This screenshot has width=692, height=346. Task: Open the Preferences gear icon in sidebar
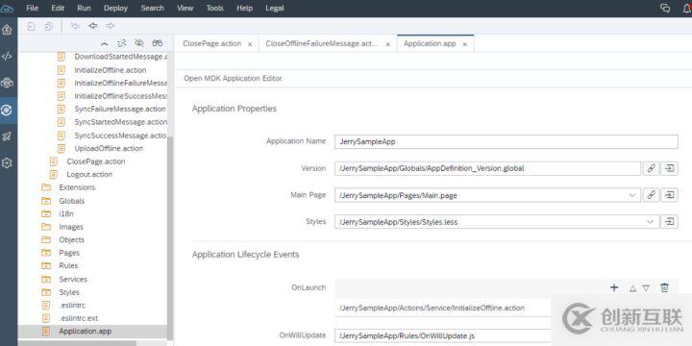coord(7,163)
